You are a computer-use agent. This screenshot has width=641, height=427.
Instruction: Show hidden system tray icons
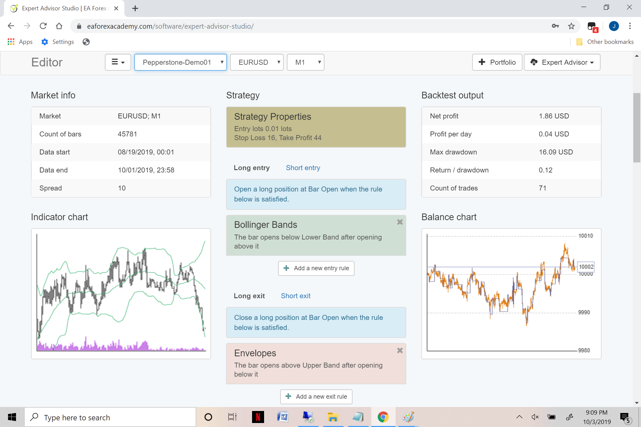[519, 417]
